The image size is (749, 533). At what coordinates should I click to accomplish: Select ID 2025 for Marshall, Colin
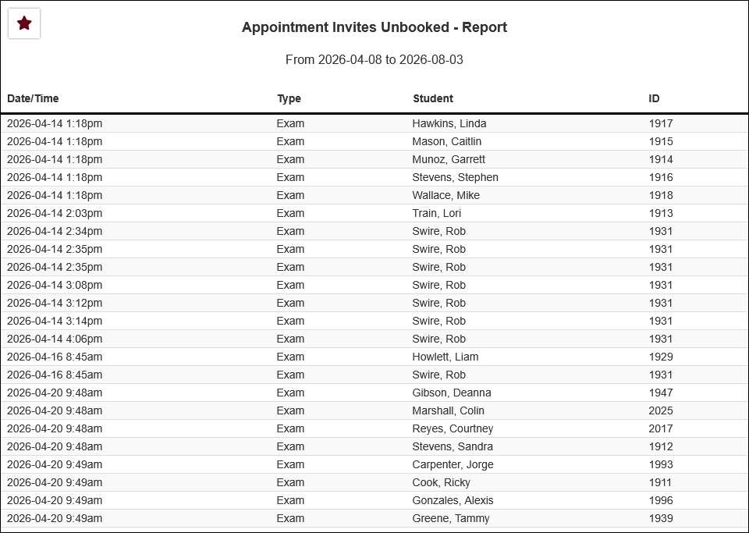click(661, 410)
